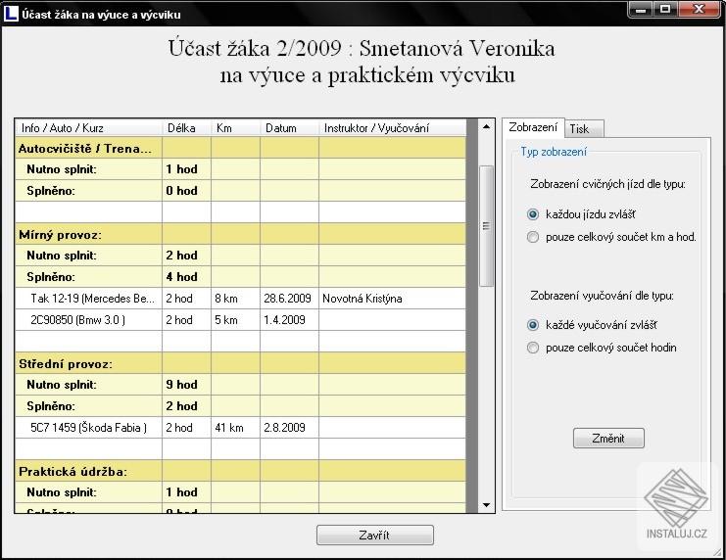Open the Tisk tab

[x=584, y=129]
